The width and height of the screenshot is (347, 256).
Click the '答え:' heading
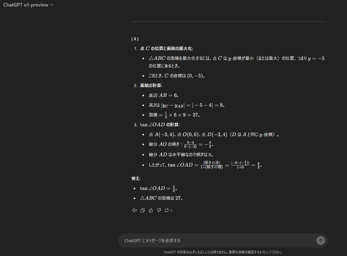[136, 179]
